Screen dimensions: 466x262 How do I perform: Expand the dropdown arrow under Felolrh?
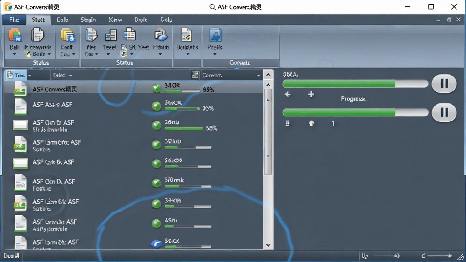tap(160, 55)
